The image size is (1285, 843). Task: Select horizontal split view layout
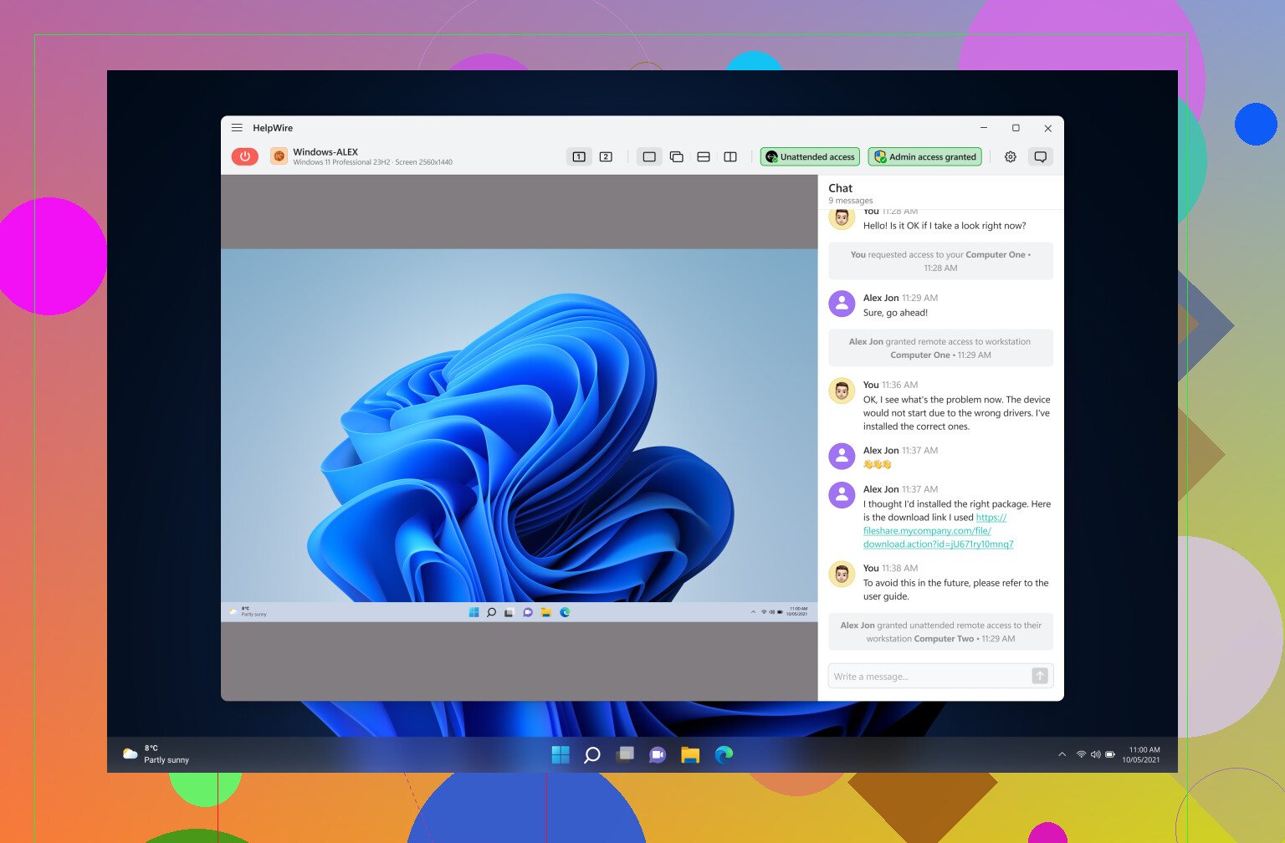pos(704,156)
